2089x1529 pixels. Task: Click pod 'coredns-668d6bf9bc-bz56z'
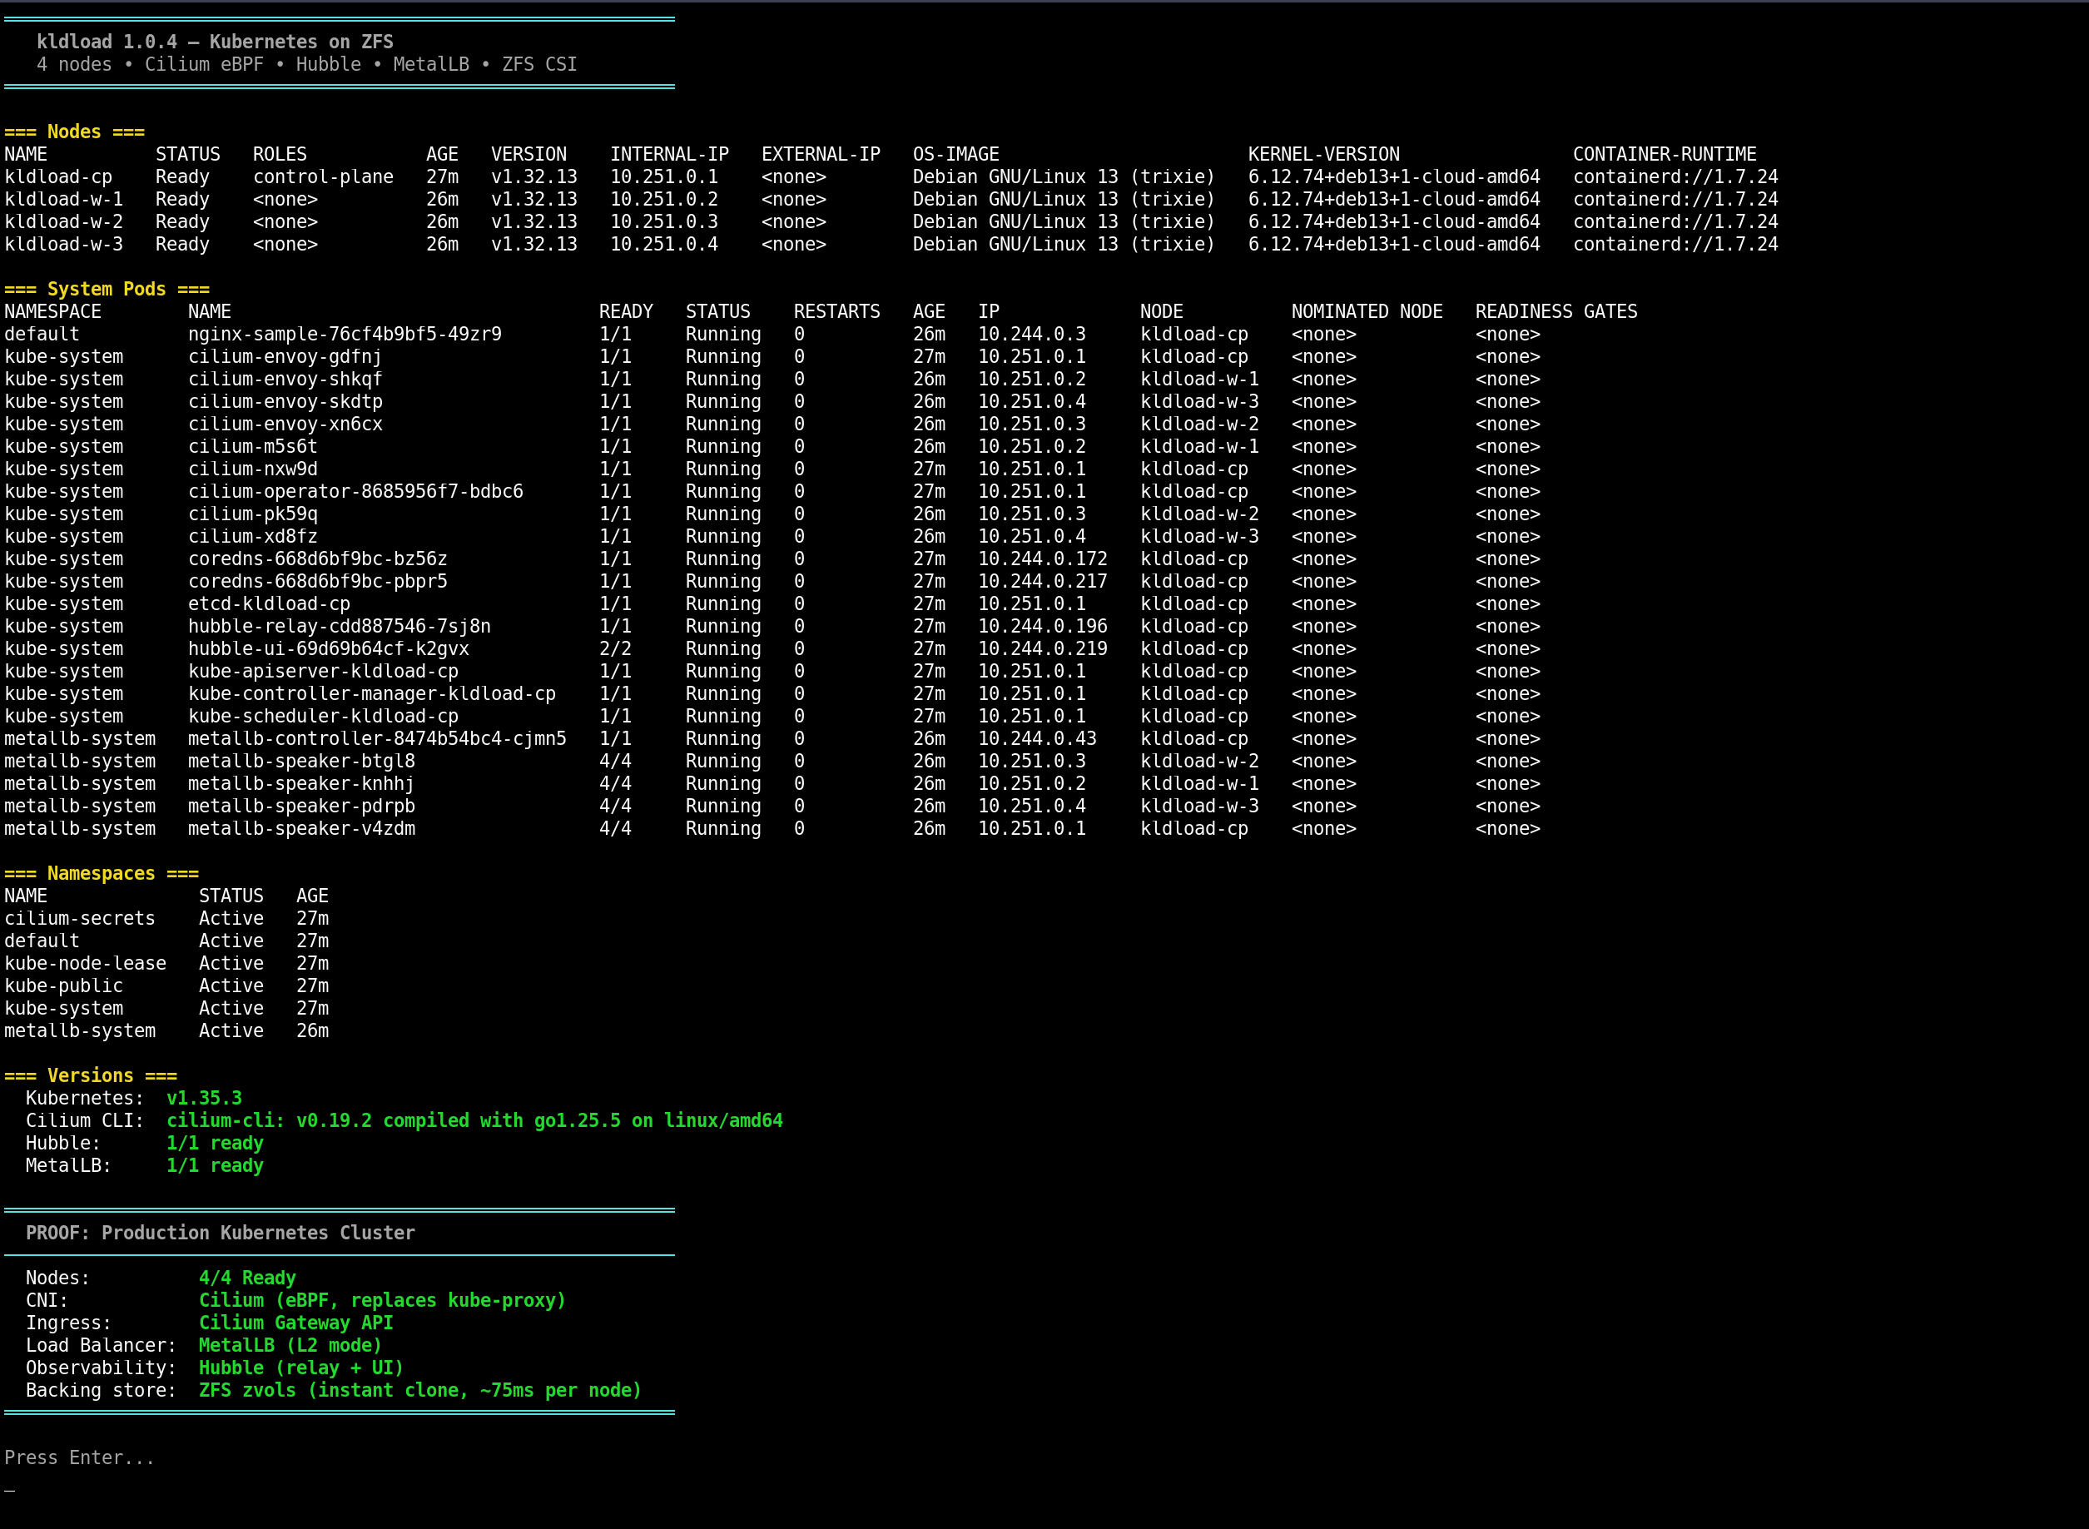[x=317, y=559]
